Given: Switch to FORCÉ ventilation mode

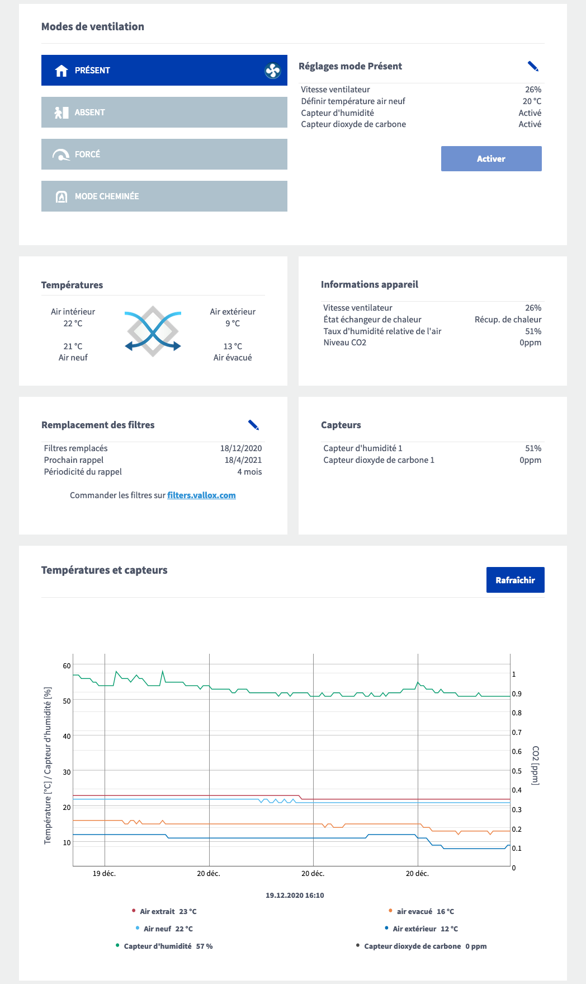Looking at the screenshot, I should (164, 154).
